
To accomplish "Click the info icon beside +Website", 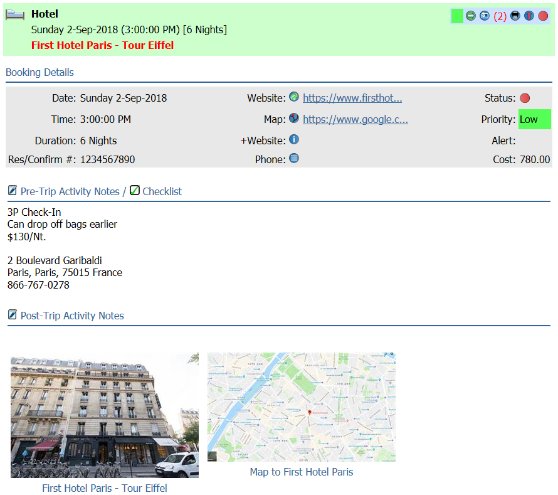I will coord(293,139).
